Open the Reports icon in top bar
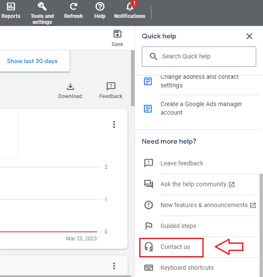The width and height of the screenshot is (263, 277). [11, 7]
